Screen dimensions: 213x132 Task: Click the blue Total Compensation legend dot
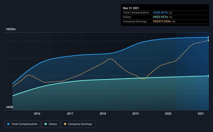coord(8,124)
